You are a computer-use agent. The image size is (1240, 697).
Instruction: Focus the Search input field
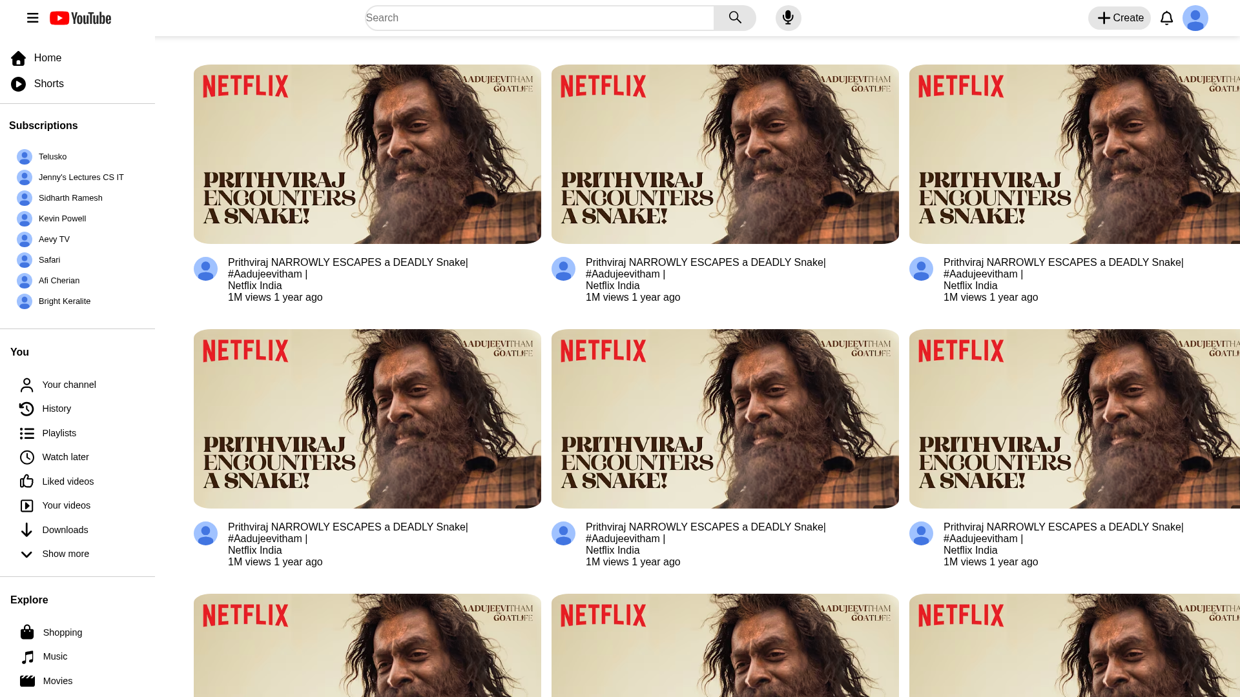539,18
